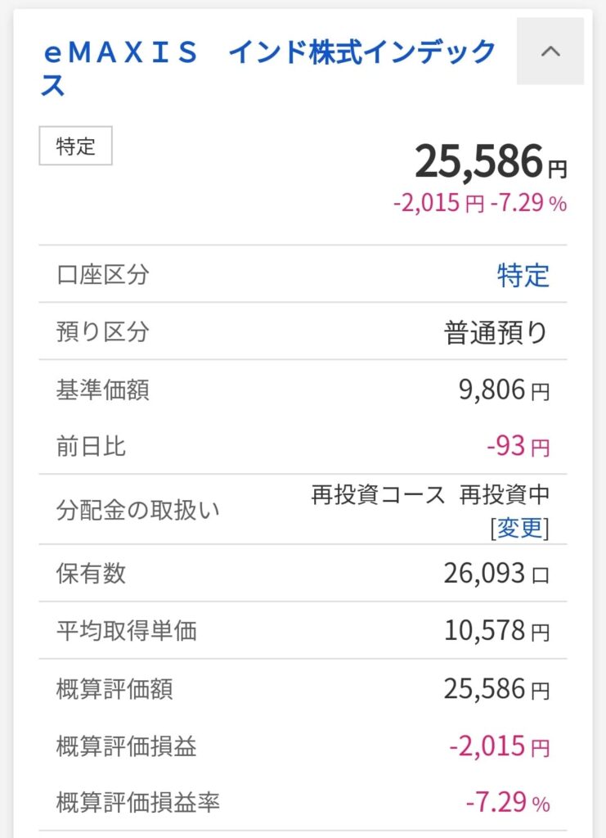Select the 10,578円 average cost value
Viewport: 606px width, 838px height.
point(496,631)
